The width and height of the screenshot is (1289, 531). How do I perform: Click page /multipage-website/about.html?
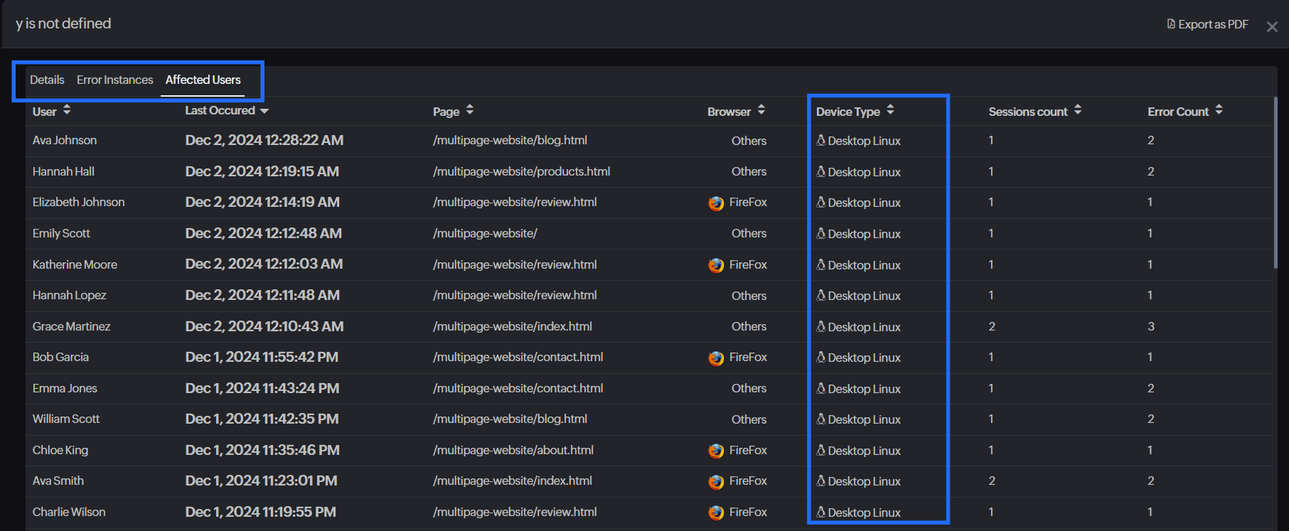(513, 450)
